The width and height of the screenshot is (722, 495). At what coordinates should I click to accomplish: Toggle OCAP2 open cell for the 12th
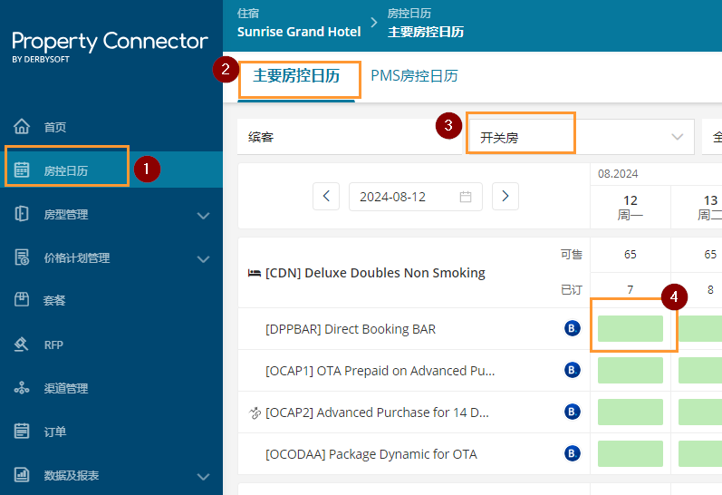point(630,412)
